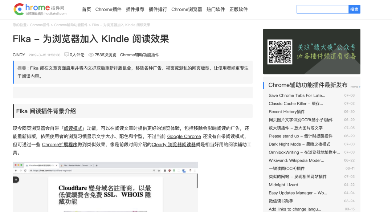Click the eye views icon

coord(91,55)
